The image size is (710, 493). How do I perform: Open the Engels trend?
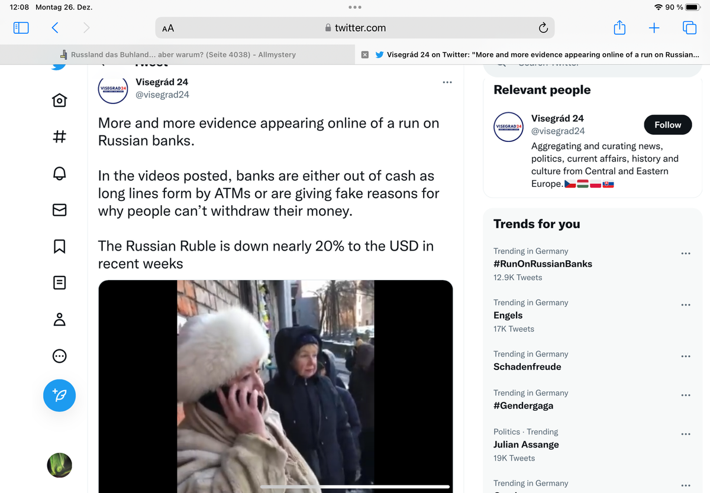tap(508, 315)
